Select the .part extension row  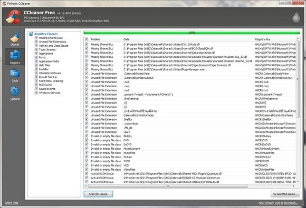click(190, 132)
